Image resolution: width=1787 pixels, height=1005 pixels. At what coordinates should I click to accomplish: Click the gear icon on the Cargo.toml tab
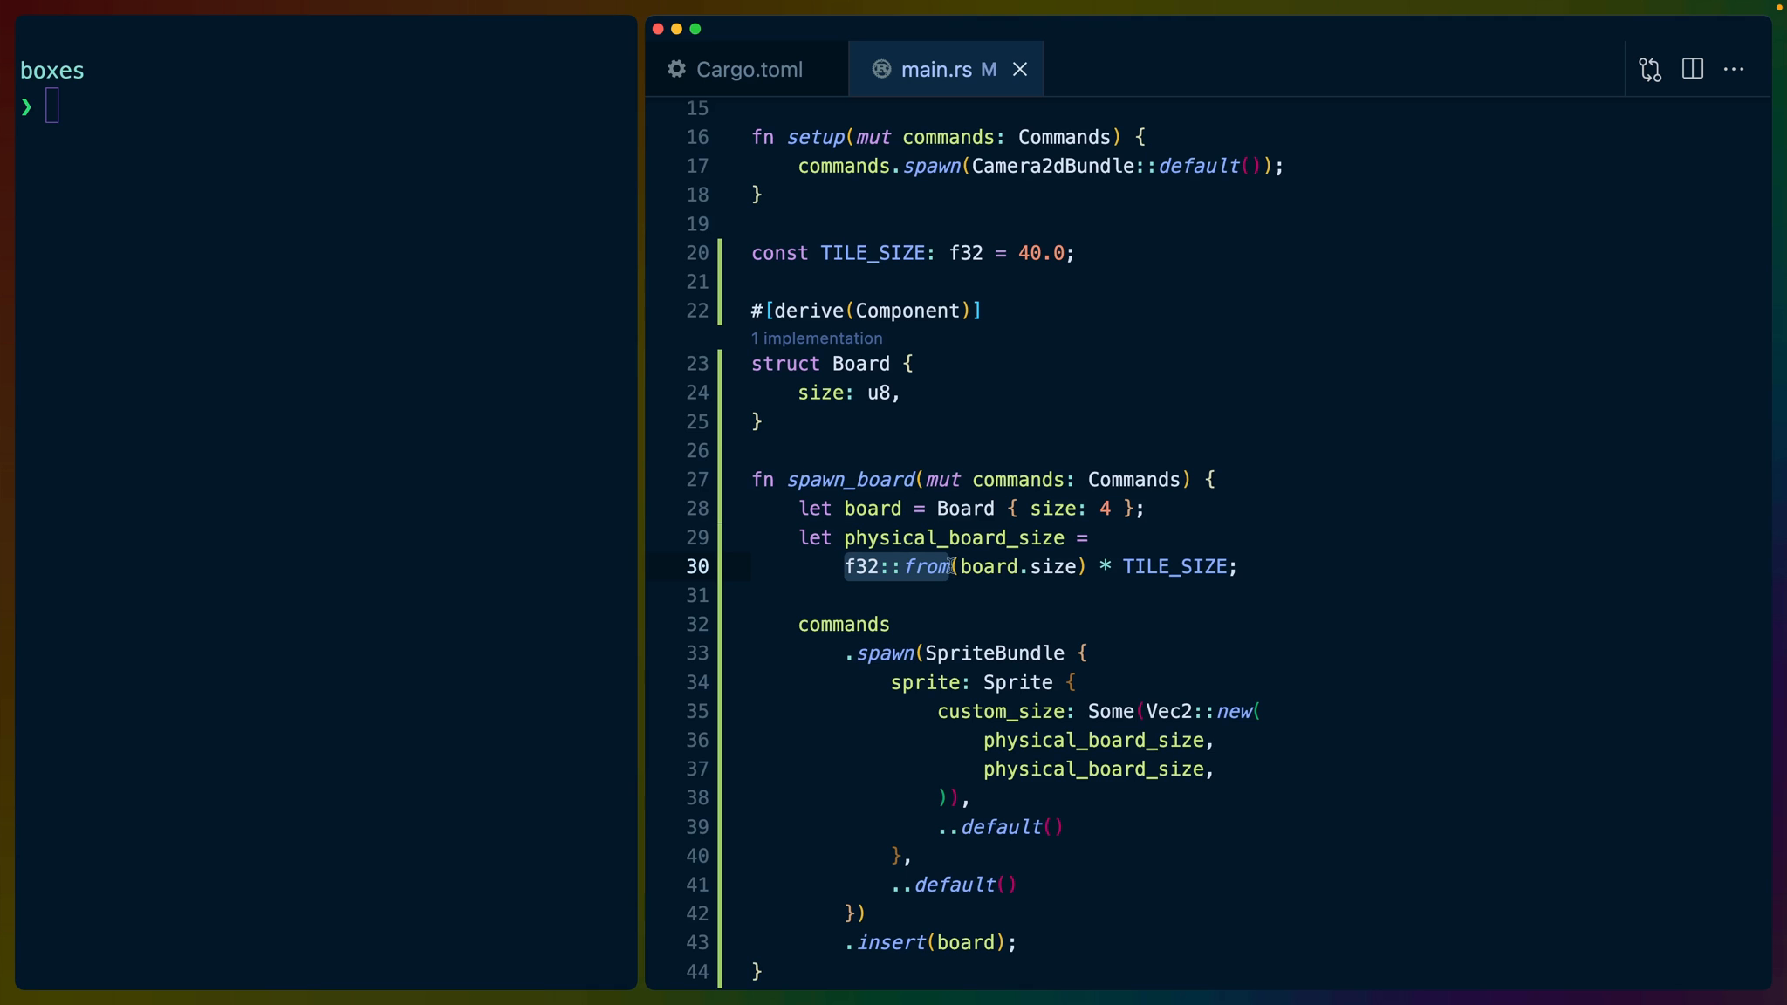[676, 69]
